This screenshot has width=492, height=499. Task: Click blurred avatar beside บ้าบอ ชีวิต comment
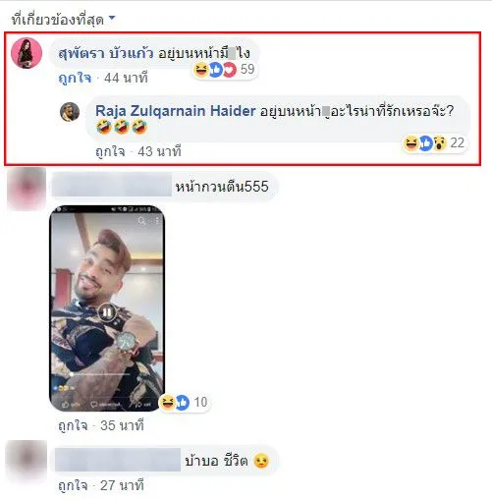coord(27,461)
